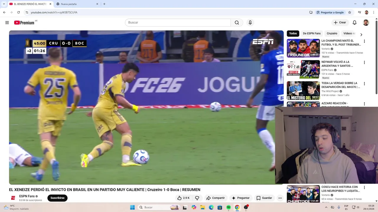Image resolution: width=378 pixels, height=212 pixels.
Task: Open Spotify from the taskbar
Action: point(228,207)
